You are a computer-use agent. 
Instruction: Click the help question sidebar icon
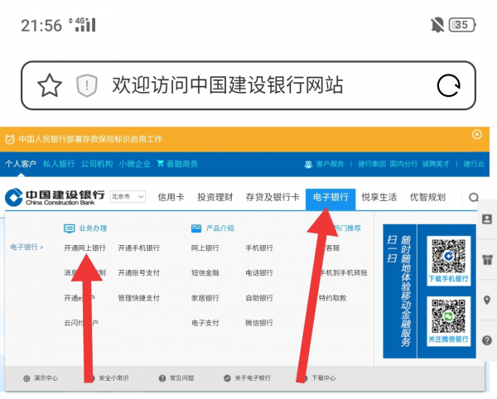click(487, 340)
